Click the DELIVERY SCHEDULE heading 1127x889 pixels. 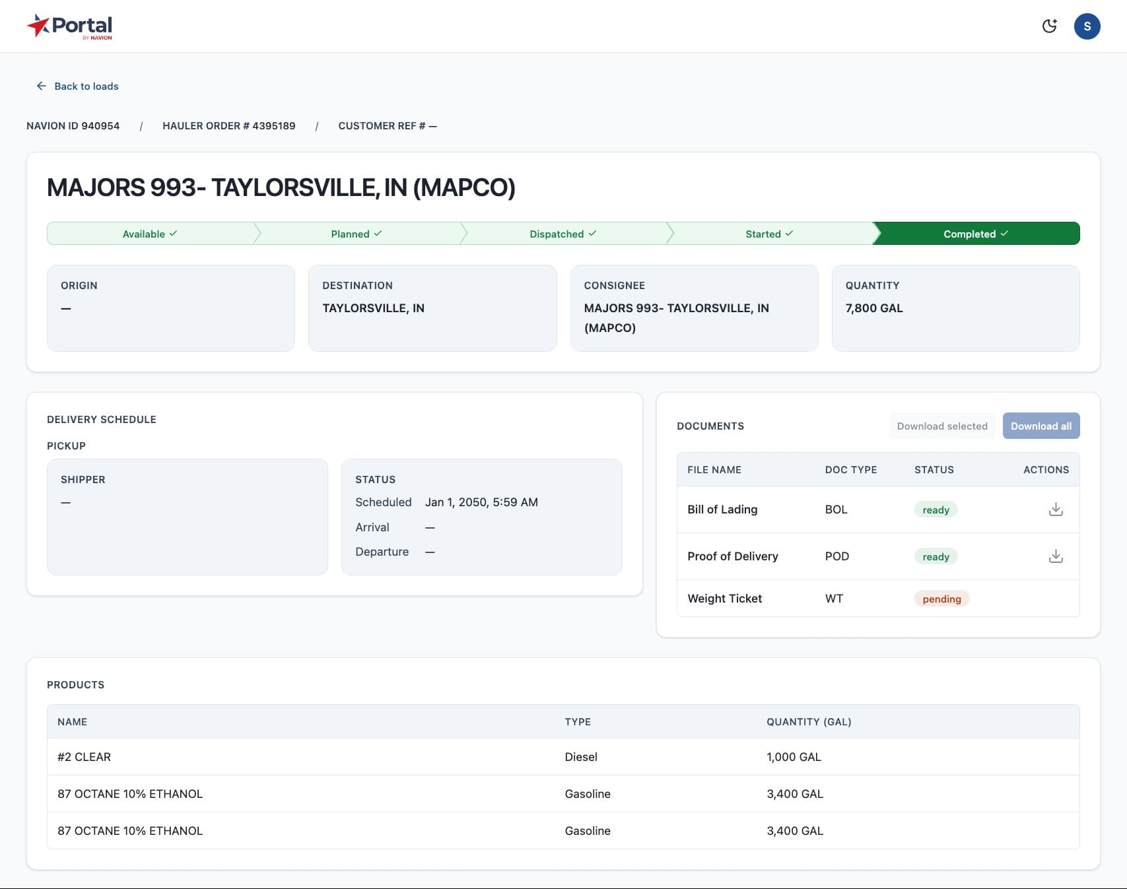102,420
